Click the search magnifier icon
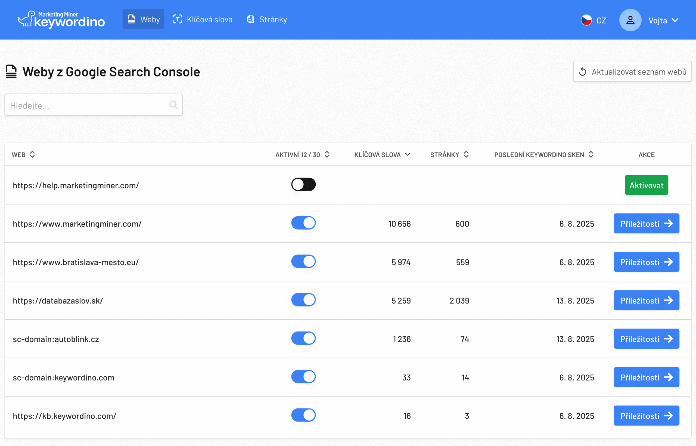 pos(173,105)
